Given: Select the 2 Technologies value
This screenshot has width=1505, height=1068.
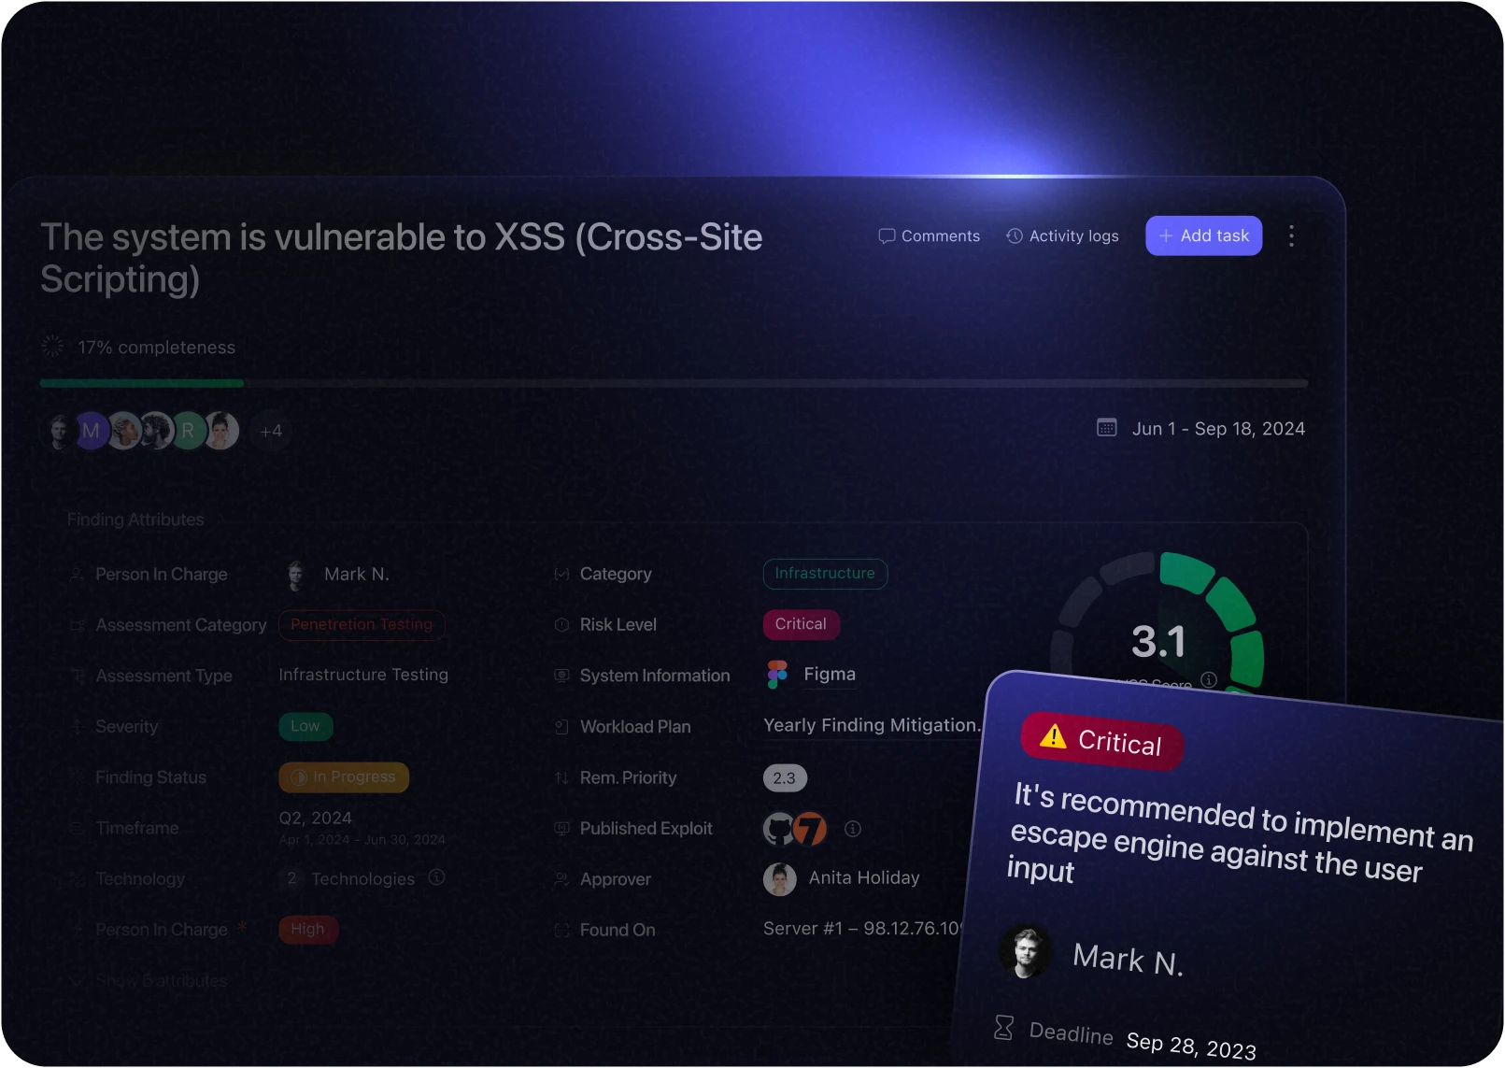Looking at the screenshot, I should (x=348, y=879).
